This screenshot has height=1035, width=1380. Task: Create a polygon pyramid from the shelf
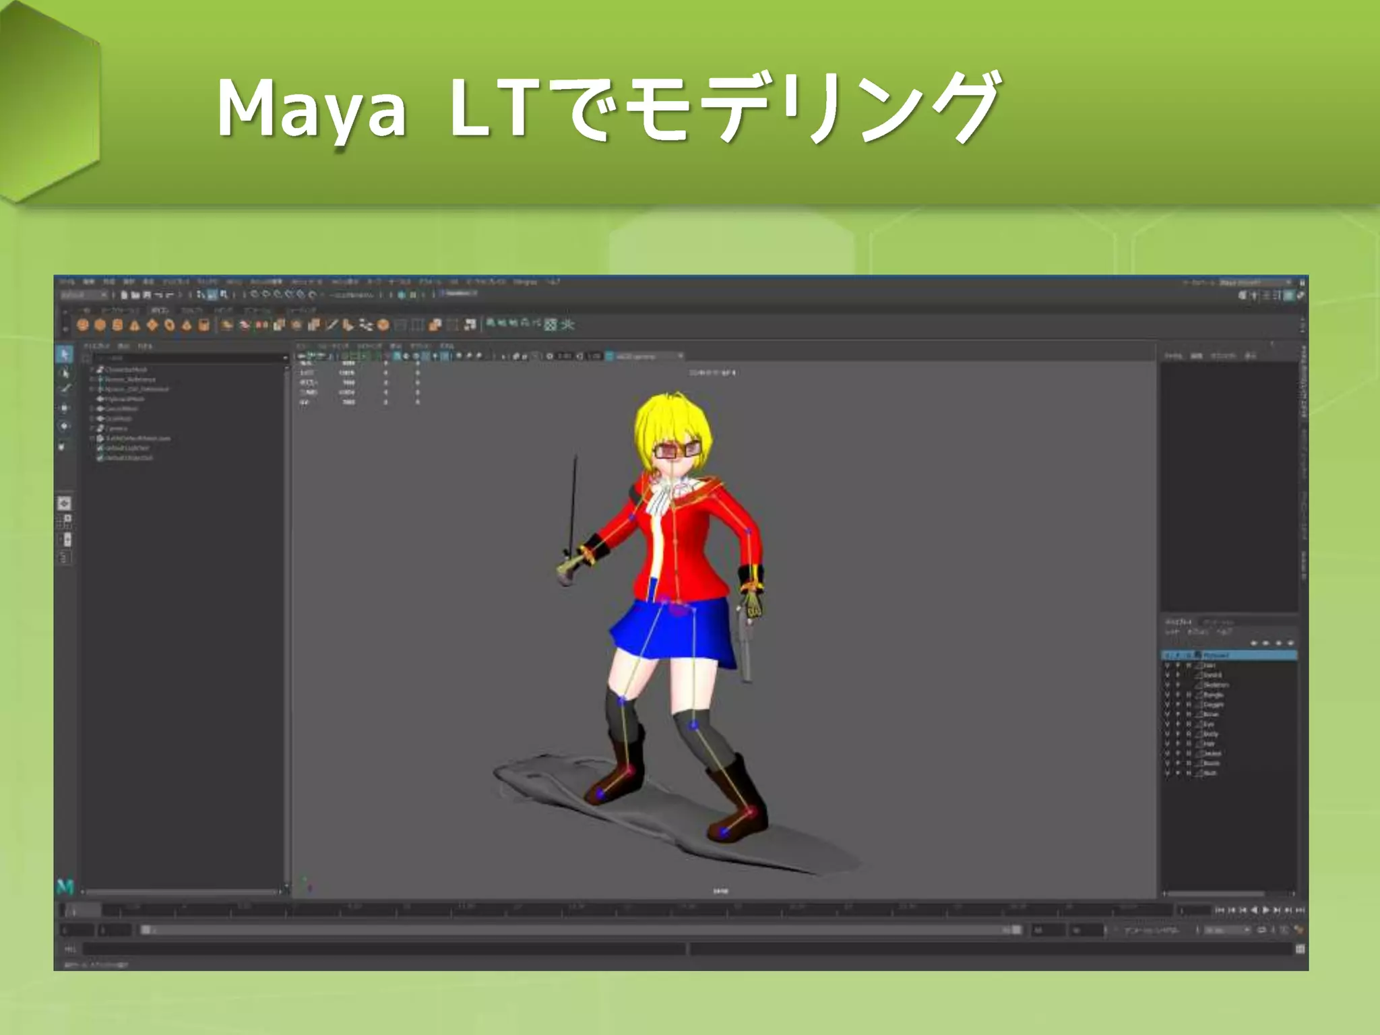[187, 325]
